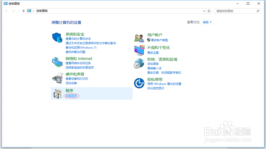The image size is (266, 149).
Task: Open 备份和还原(Windows 7)
Action: 81,48
